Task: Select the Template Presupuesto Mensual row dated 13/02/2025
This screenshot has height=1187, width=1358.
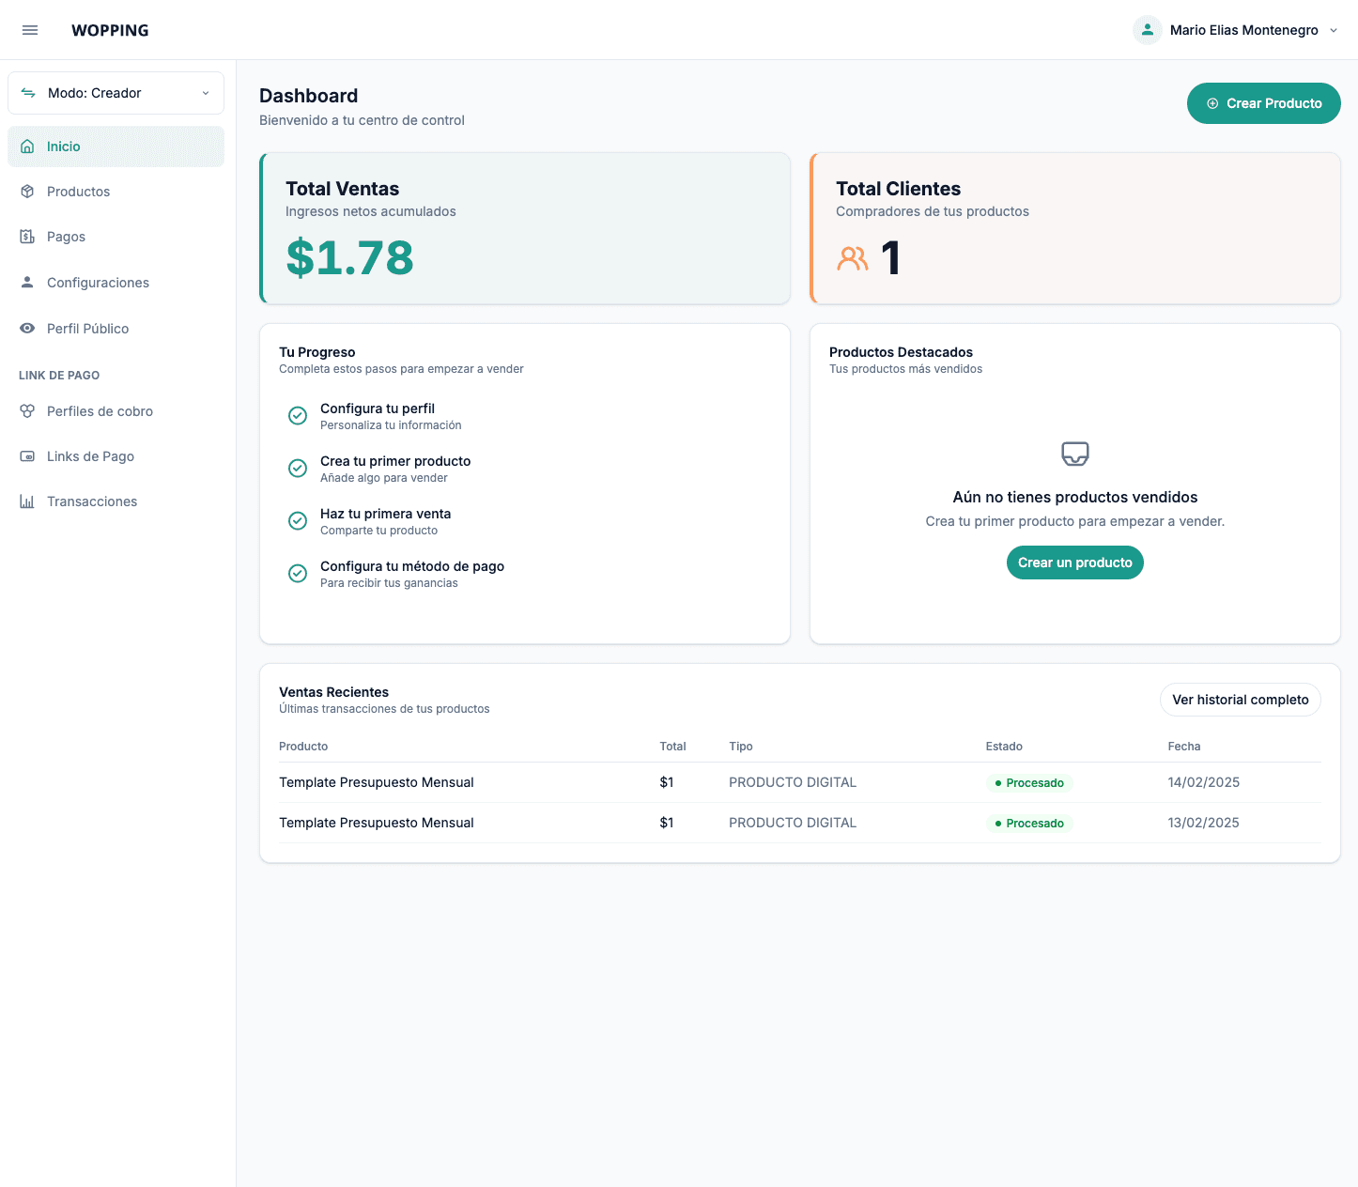Action: pos(800,823)
